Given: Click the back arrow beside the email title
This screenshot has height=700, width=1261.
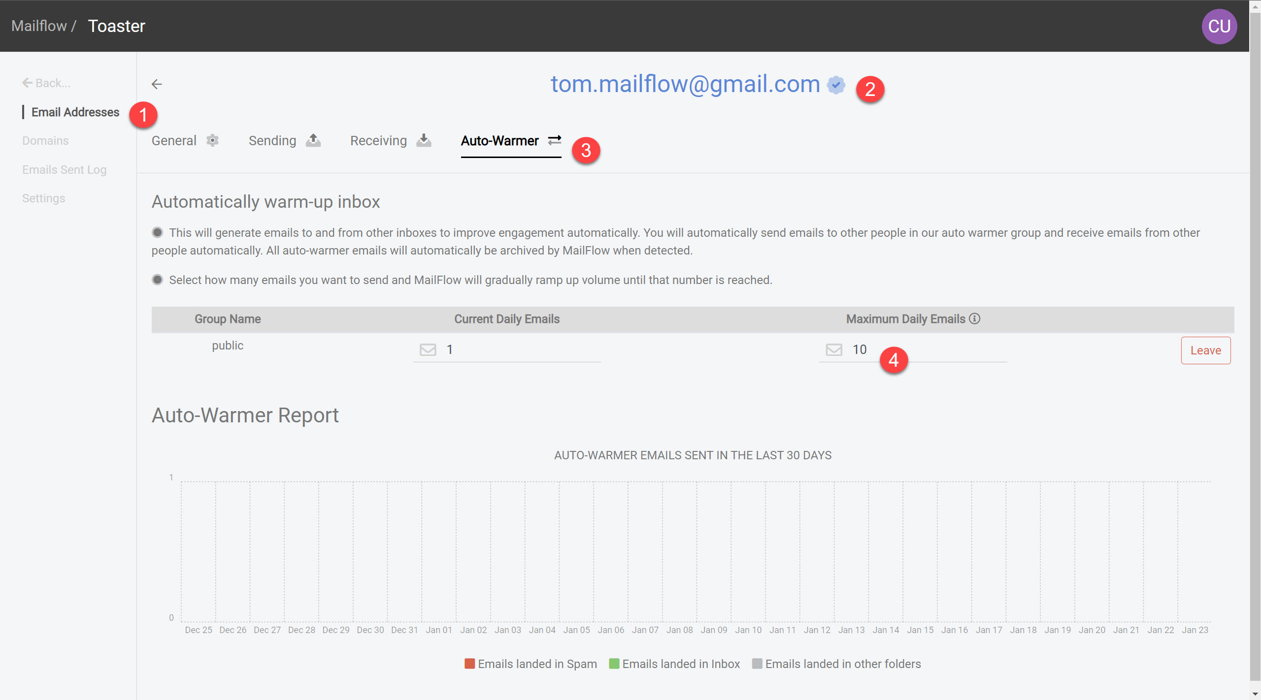Looking at the screenshot, I should [x=157, y=84].
